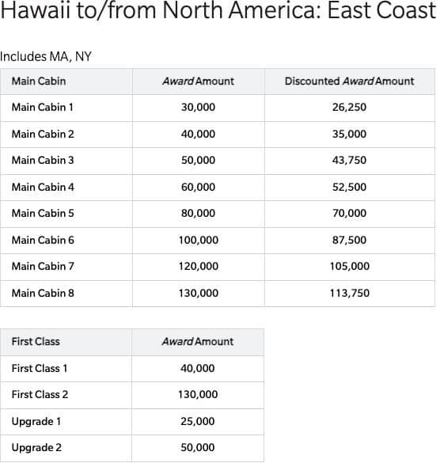The height and width of the screenshot is (463, 440).
Task: Select the 105,000 discounted amount cell
Action: [350, 267]
